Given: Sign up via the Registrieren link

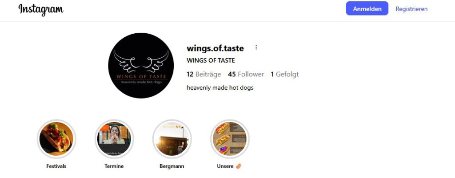Looking at the screenshot, I should 411,9.
